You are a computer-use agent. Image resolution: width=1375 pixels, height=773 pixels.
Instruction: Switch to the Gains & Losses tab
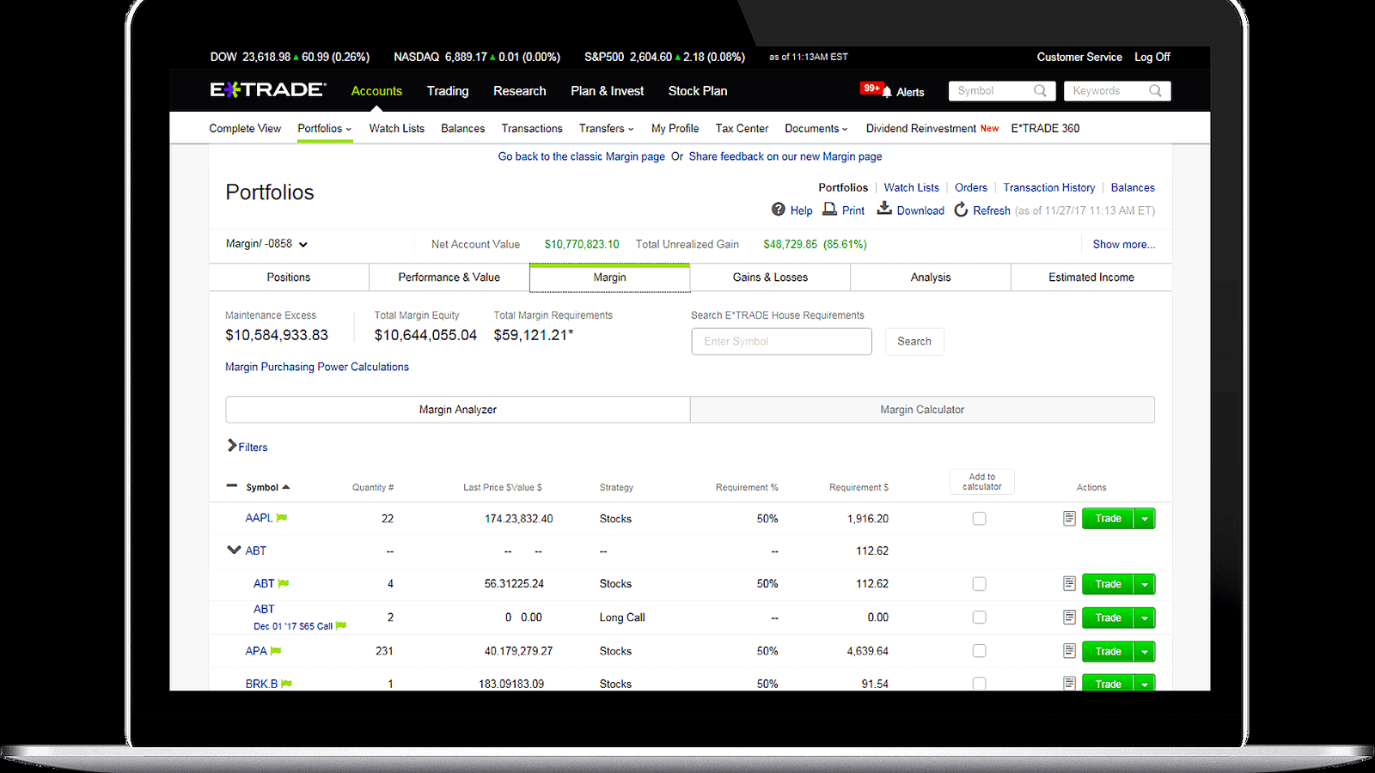click(769, 277)
